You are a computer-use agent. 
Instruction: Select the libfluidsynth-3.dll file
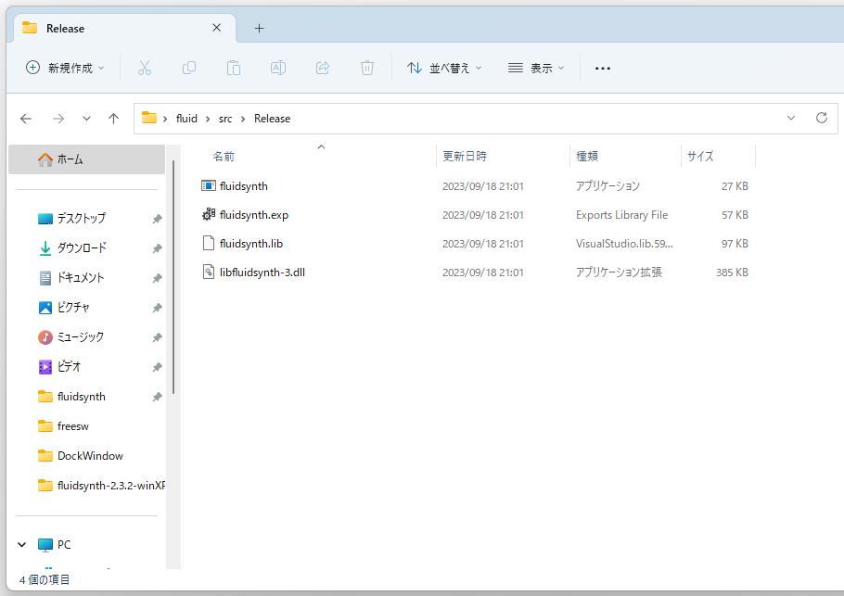[262, 273]
